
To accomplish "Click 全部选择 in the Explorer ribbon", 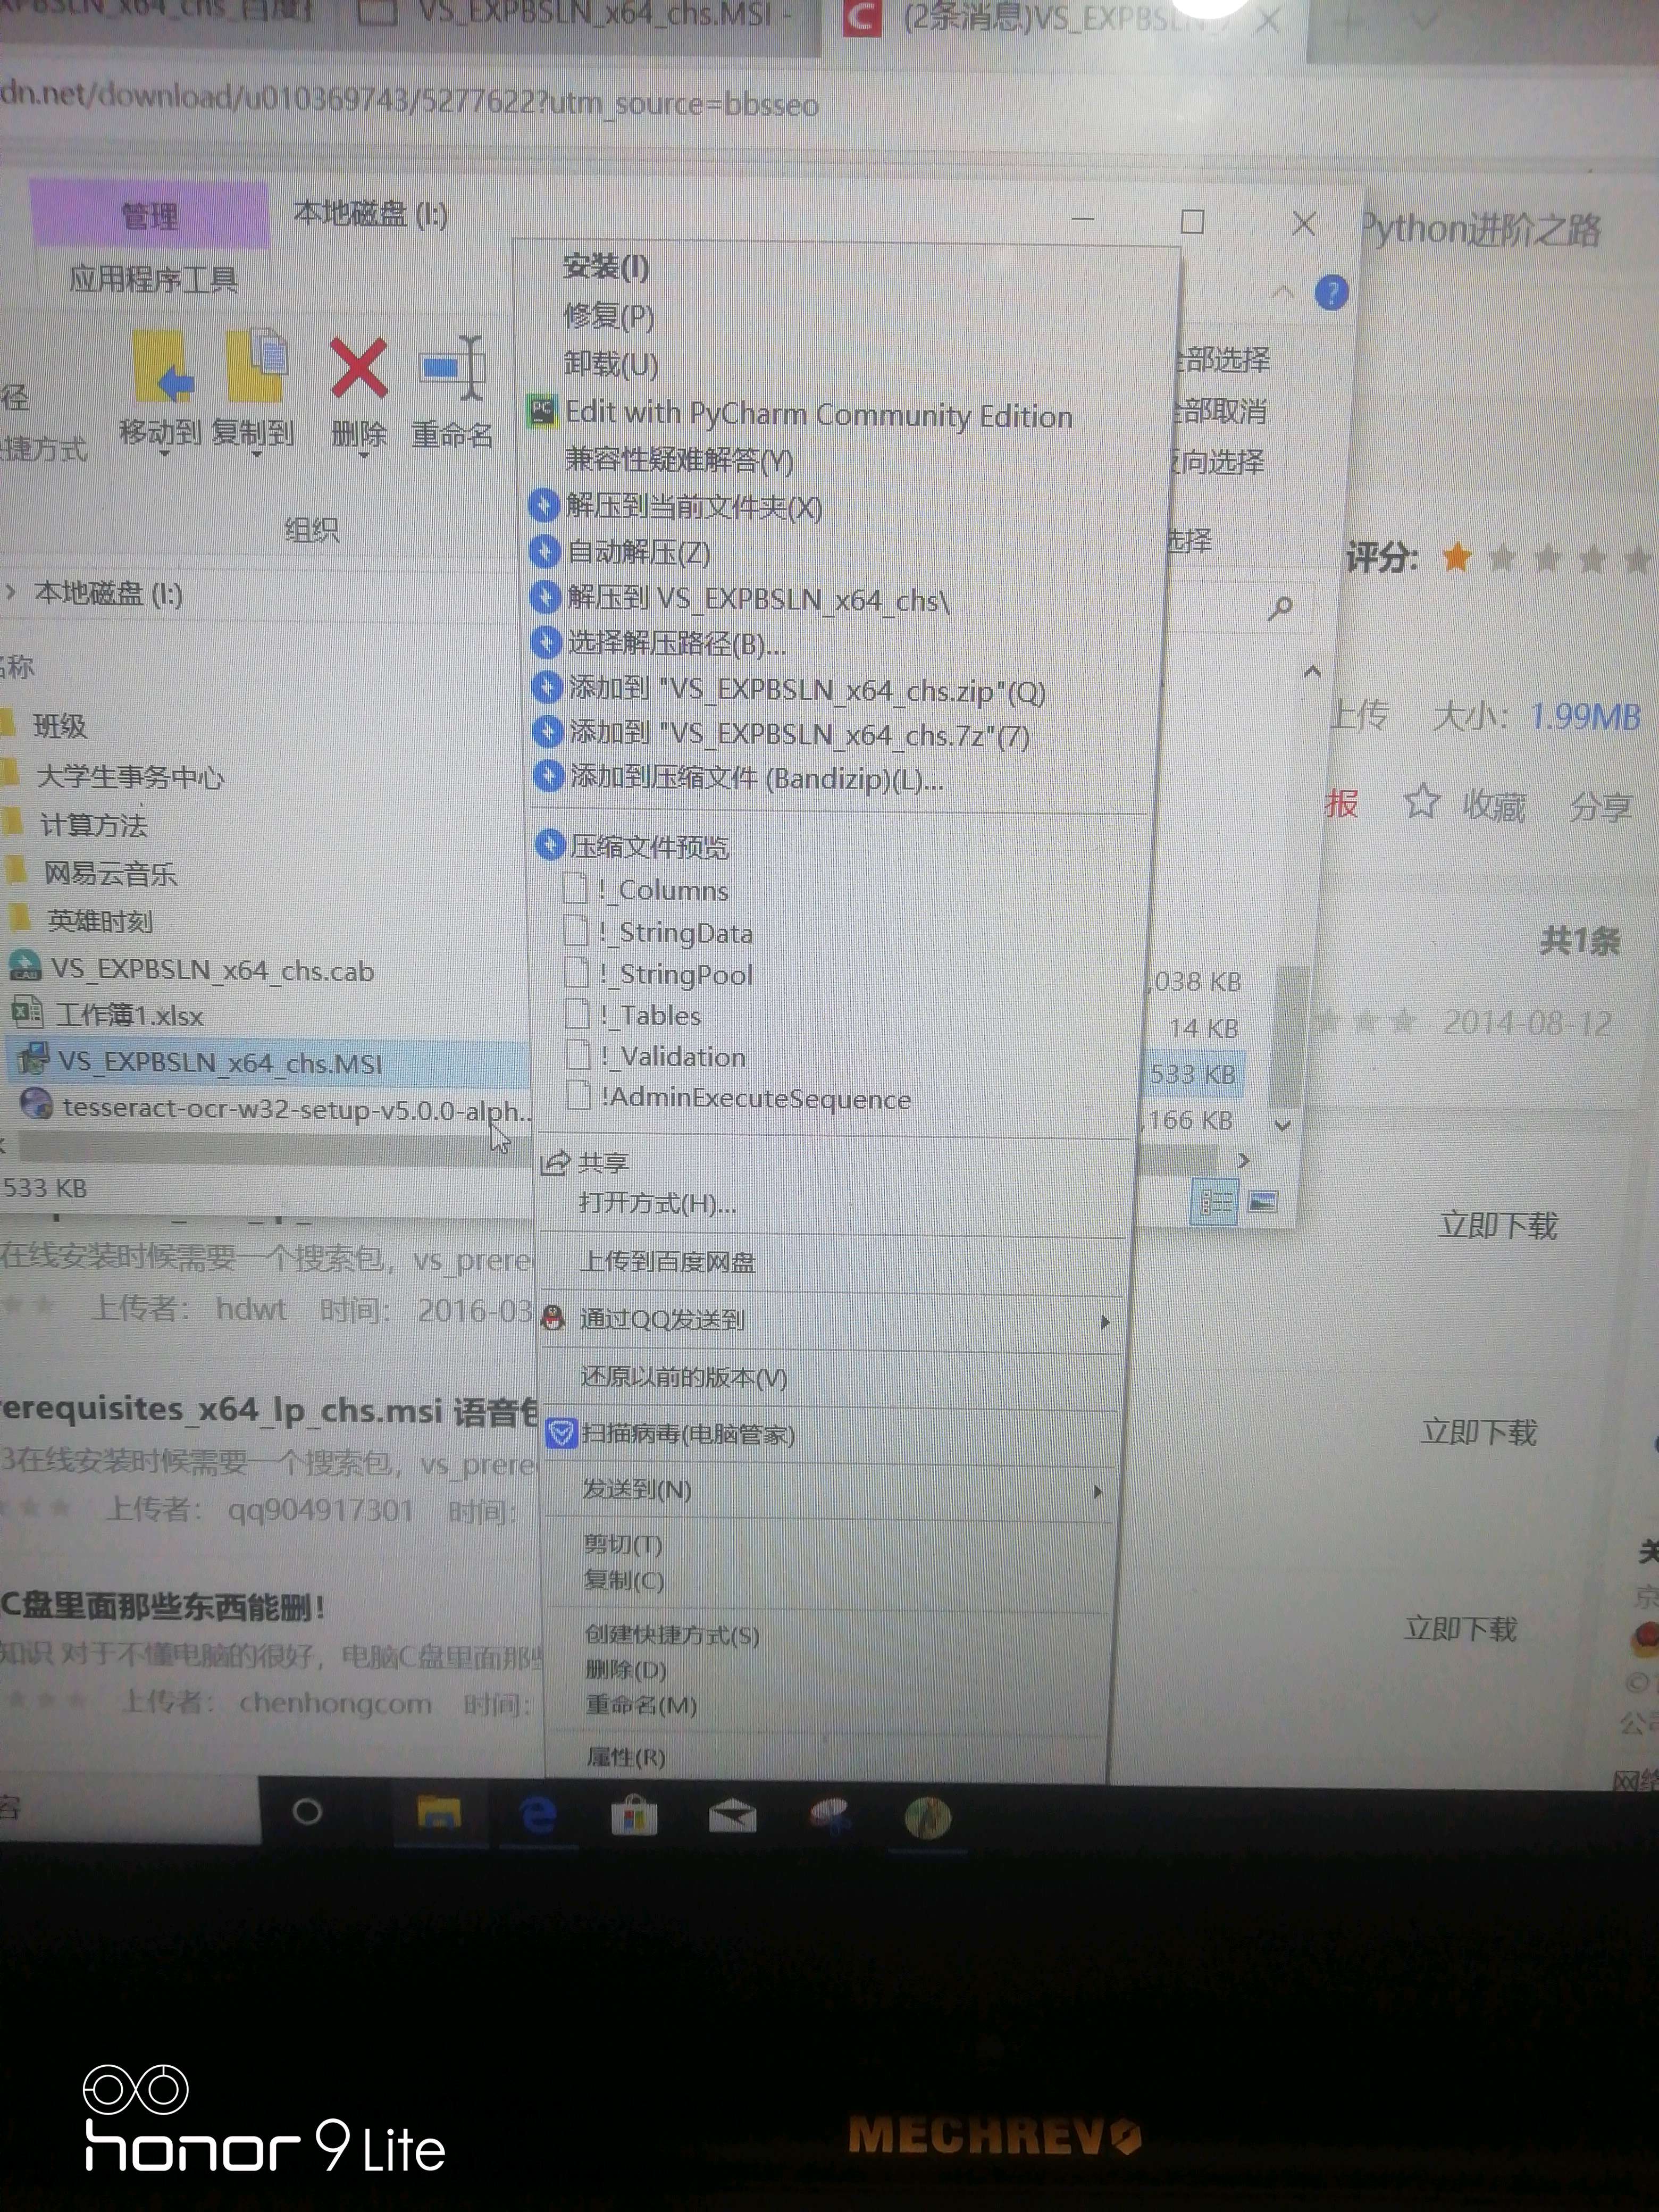I will (x=1222, y=360).
